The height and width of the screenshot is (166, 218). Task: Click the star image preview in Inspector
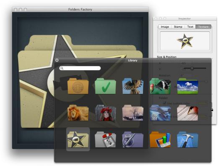(185, 41)
